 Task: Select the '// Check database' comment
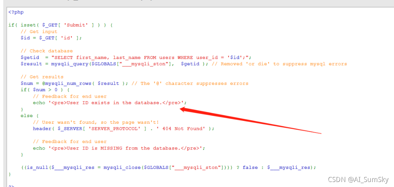[47, 51]
